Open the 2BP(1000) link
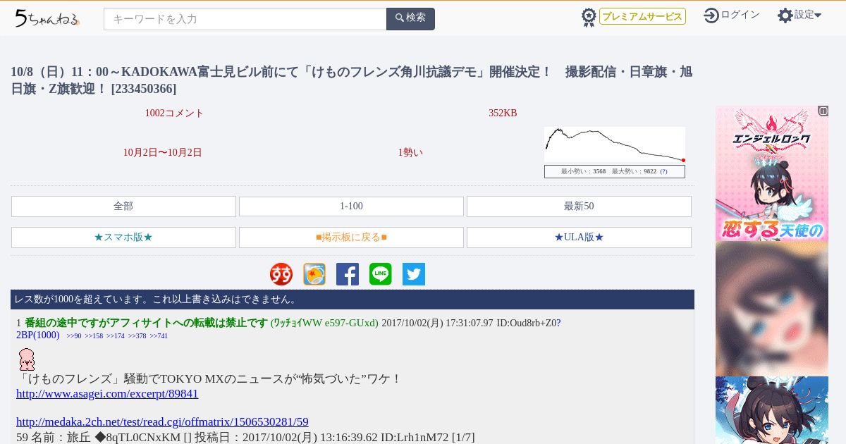 point(38,335)
